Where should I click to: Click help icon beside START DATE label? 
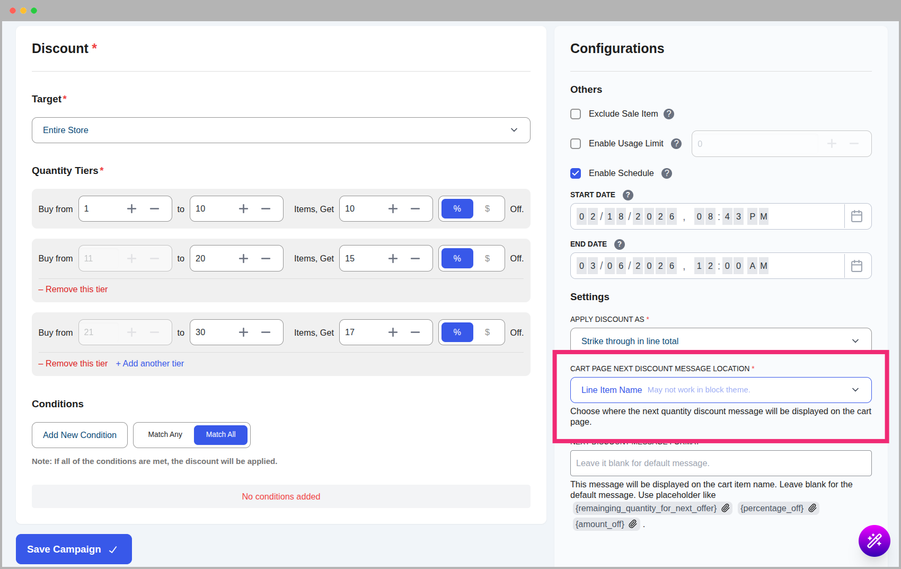click(628, 195)
